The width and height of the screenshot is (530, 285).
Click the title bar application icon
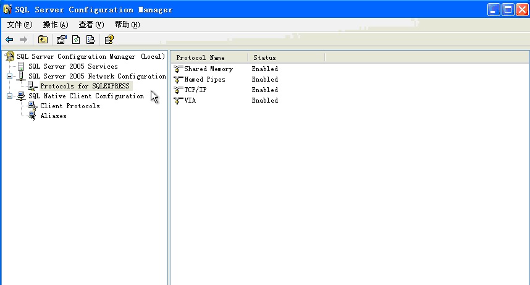click(x=7, y=9)
